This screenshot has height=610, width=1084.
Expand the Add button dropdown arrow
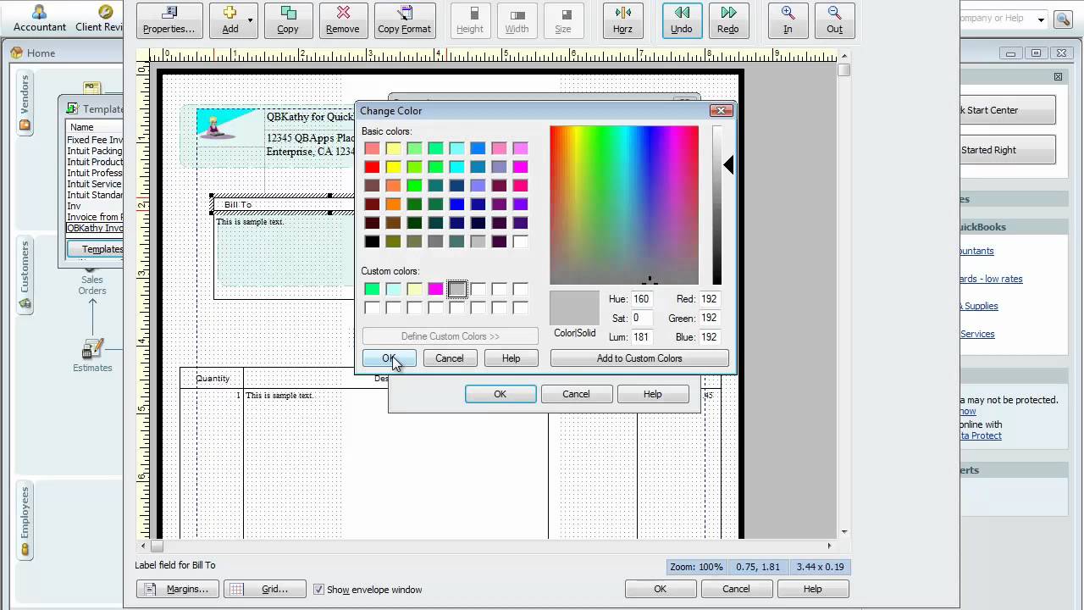point(250,19)
